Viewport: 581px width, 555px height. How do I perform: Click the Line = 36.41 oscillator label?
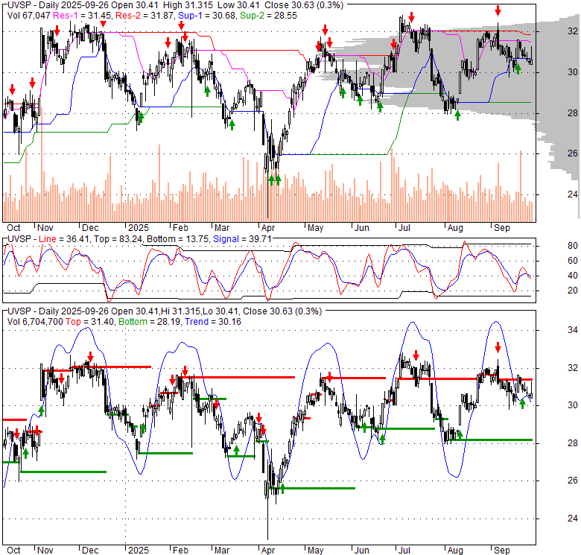[64, 239]
